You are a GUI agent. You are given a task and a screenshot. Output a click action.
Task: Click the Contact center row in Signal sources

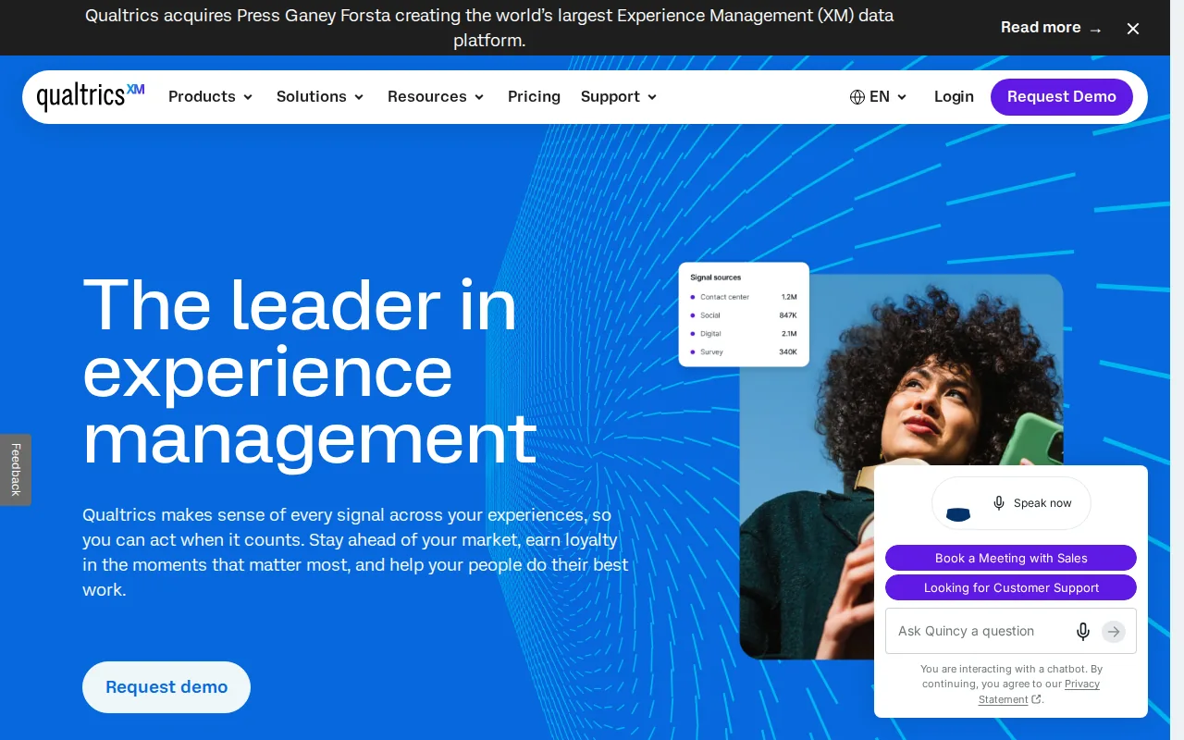click(744, 297)
